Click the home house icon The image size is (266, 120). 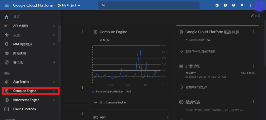6,17
